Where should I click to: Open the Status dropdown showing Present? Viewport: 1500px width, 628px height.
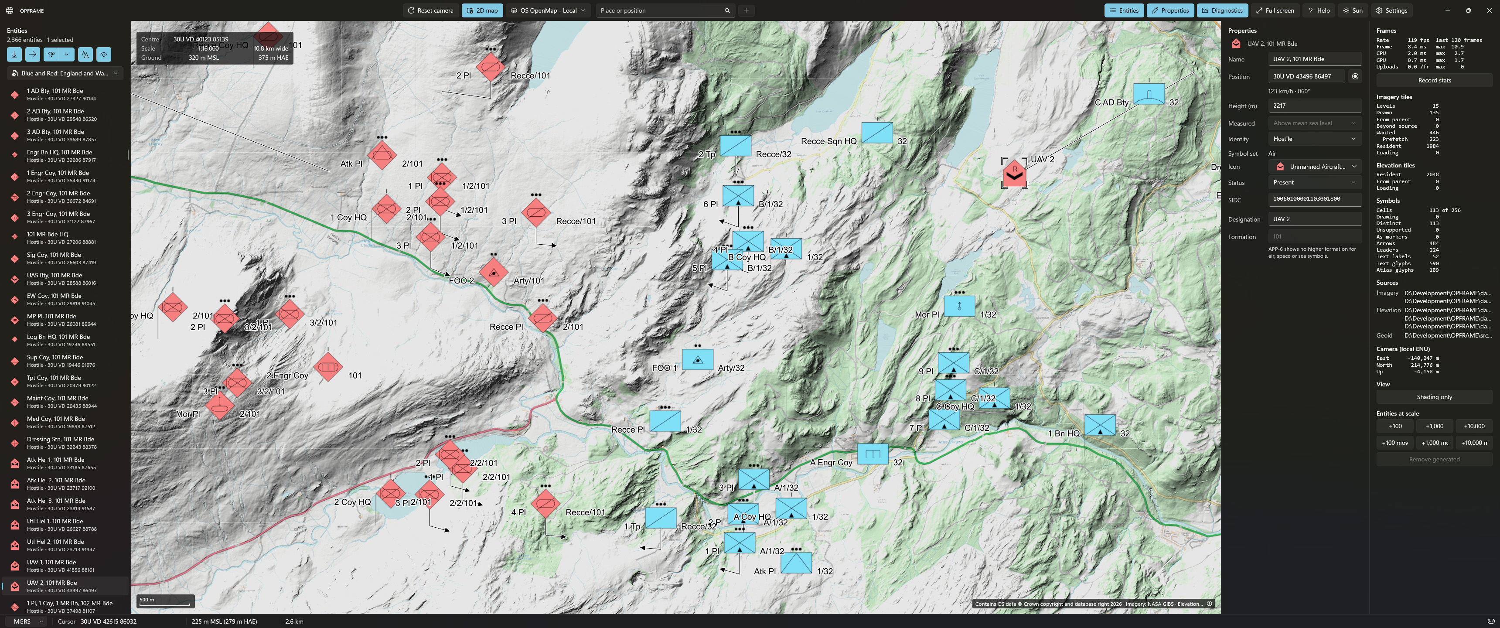click(1315, 182)
